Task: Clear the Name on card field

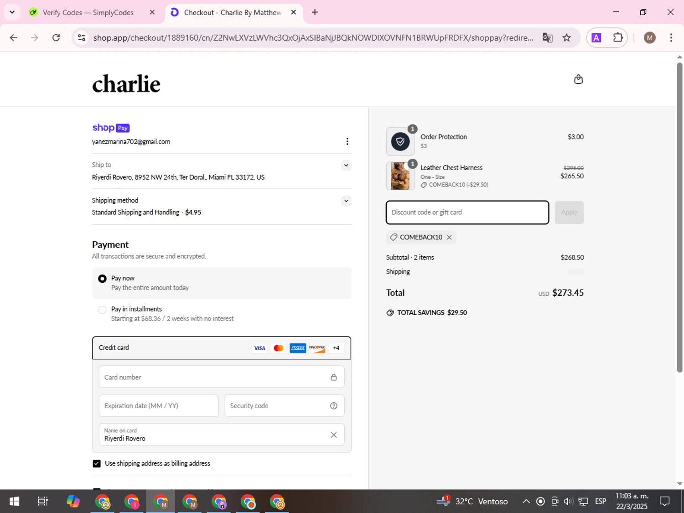Action: (334, 435)
